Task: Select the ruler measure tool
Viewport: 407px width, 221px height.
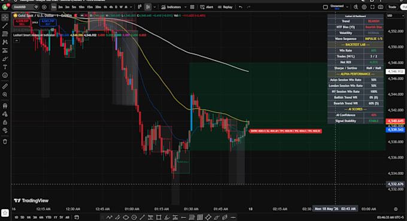Action: coord(5,86)
